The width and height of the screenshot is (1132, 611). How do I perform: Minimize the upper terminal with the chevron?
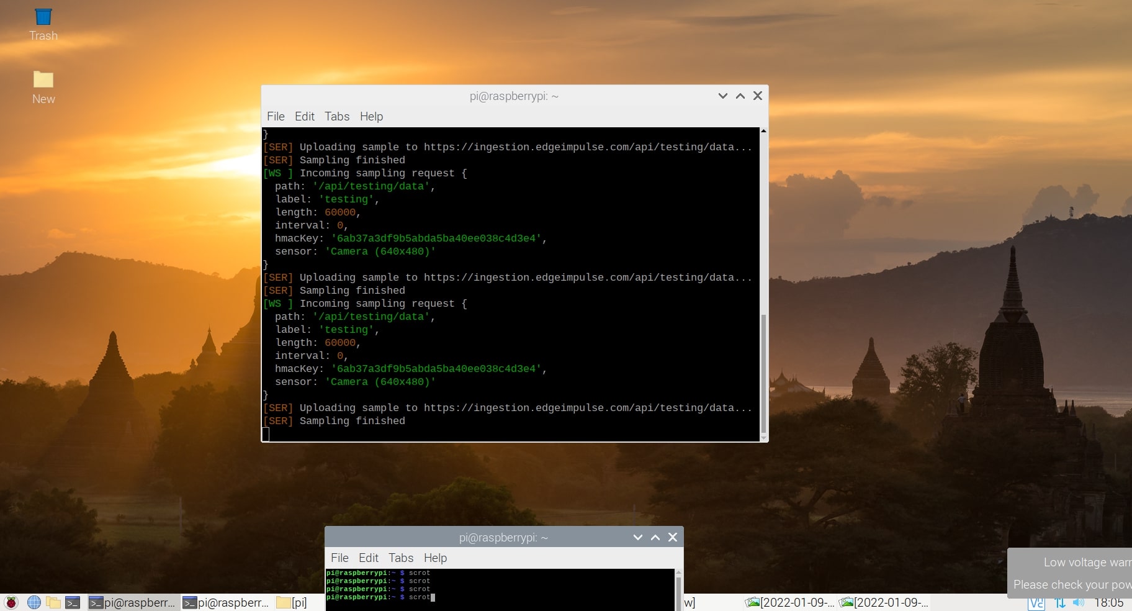722,96
